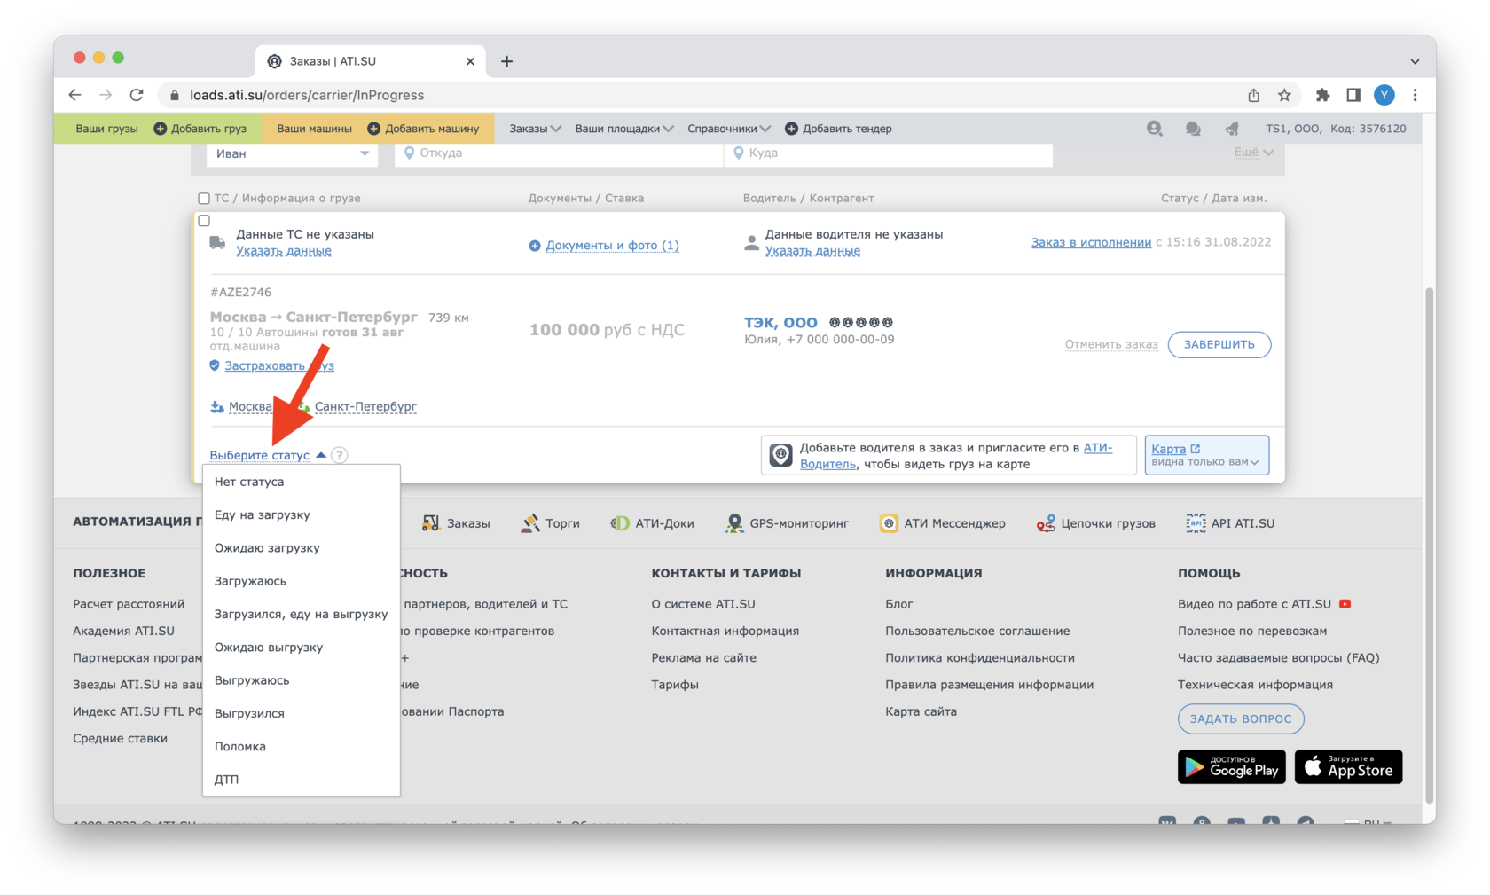This screenshot has width=1490, height=895.
Task: Click the GPS-мониторинг pin icon
Action: 734,523
